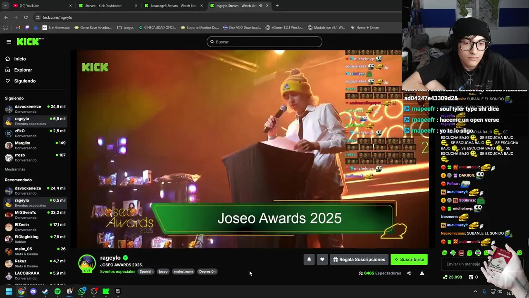
Task: Switch to Stream - Kick Dashboard tab
Action: [x=107, y=6]
